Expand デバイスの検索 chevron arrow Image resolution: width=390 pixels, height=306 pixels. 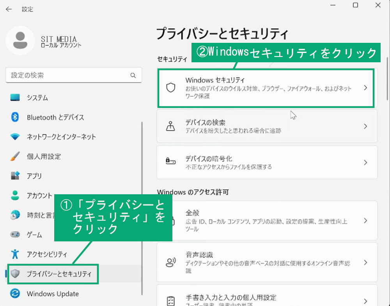[365, 126]
